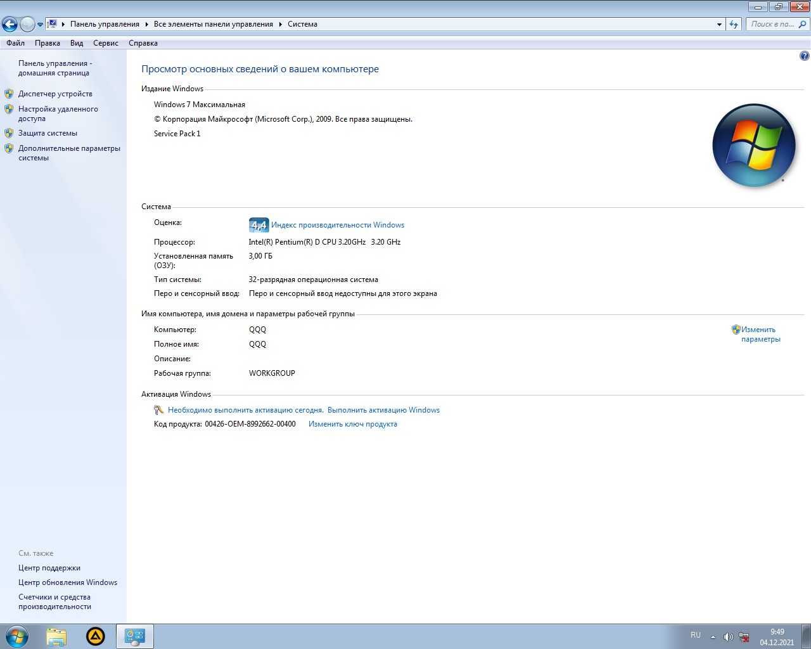Click shield icon beside Диспетчер устройств

[9, 94]
